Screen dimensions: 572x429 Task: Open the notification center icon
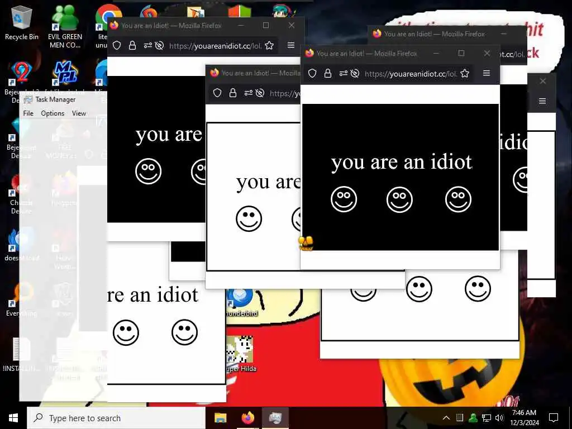554,418
